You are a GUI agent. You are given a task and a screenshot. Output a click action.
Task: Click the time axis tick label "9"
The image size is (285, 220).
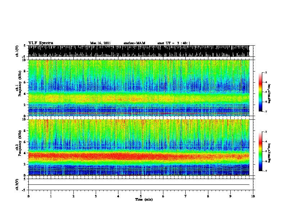click(x=230, y=196)
